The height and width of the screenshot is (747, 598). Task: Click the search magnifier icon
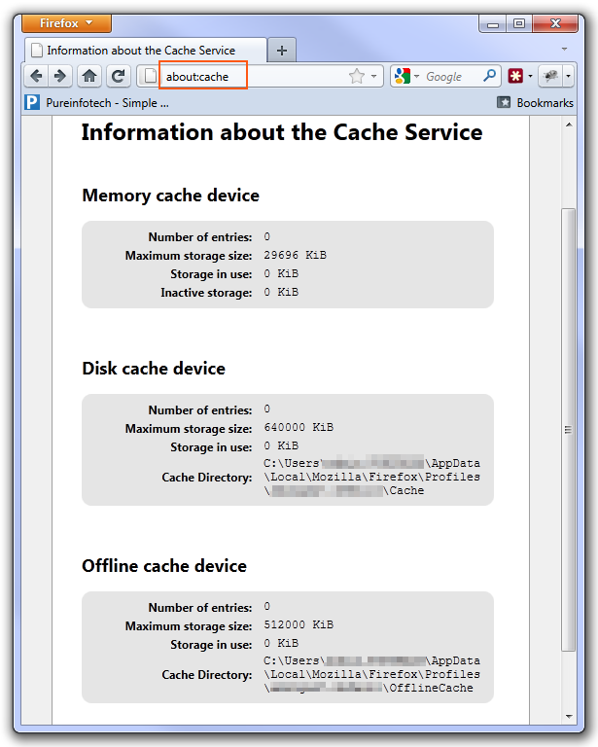(489, 75)
